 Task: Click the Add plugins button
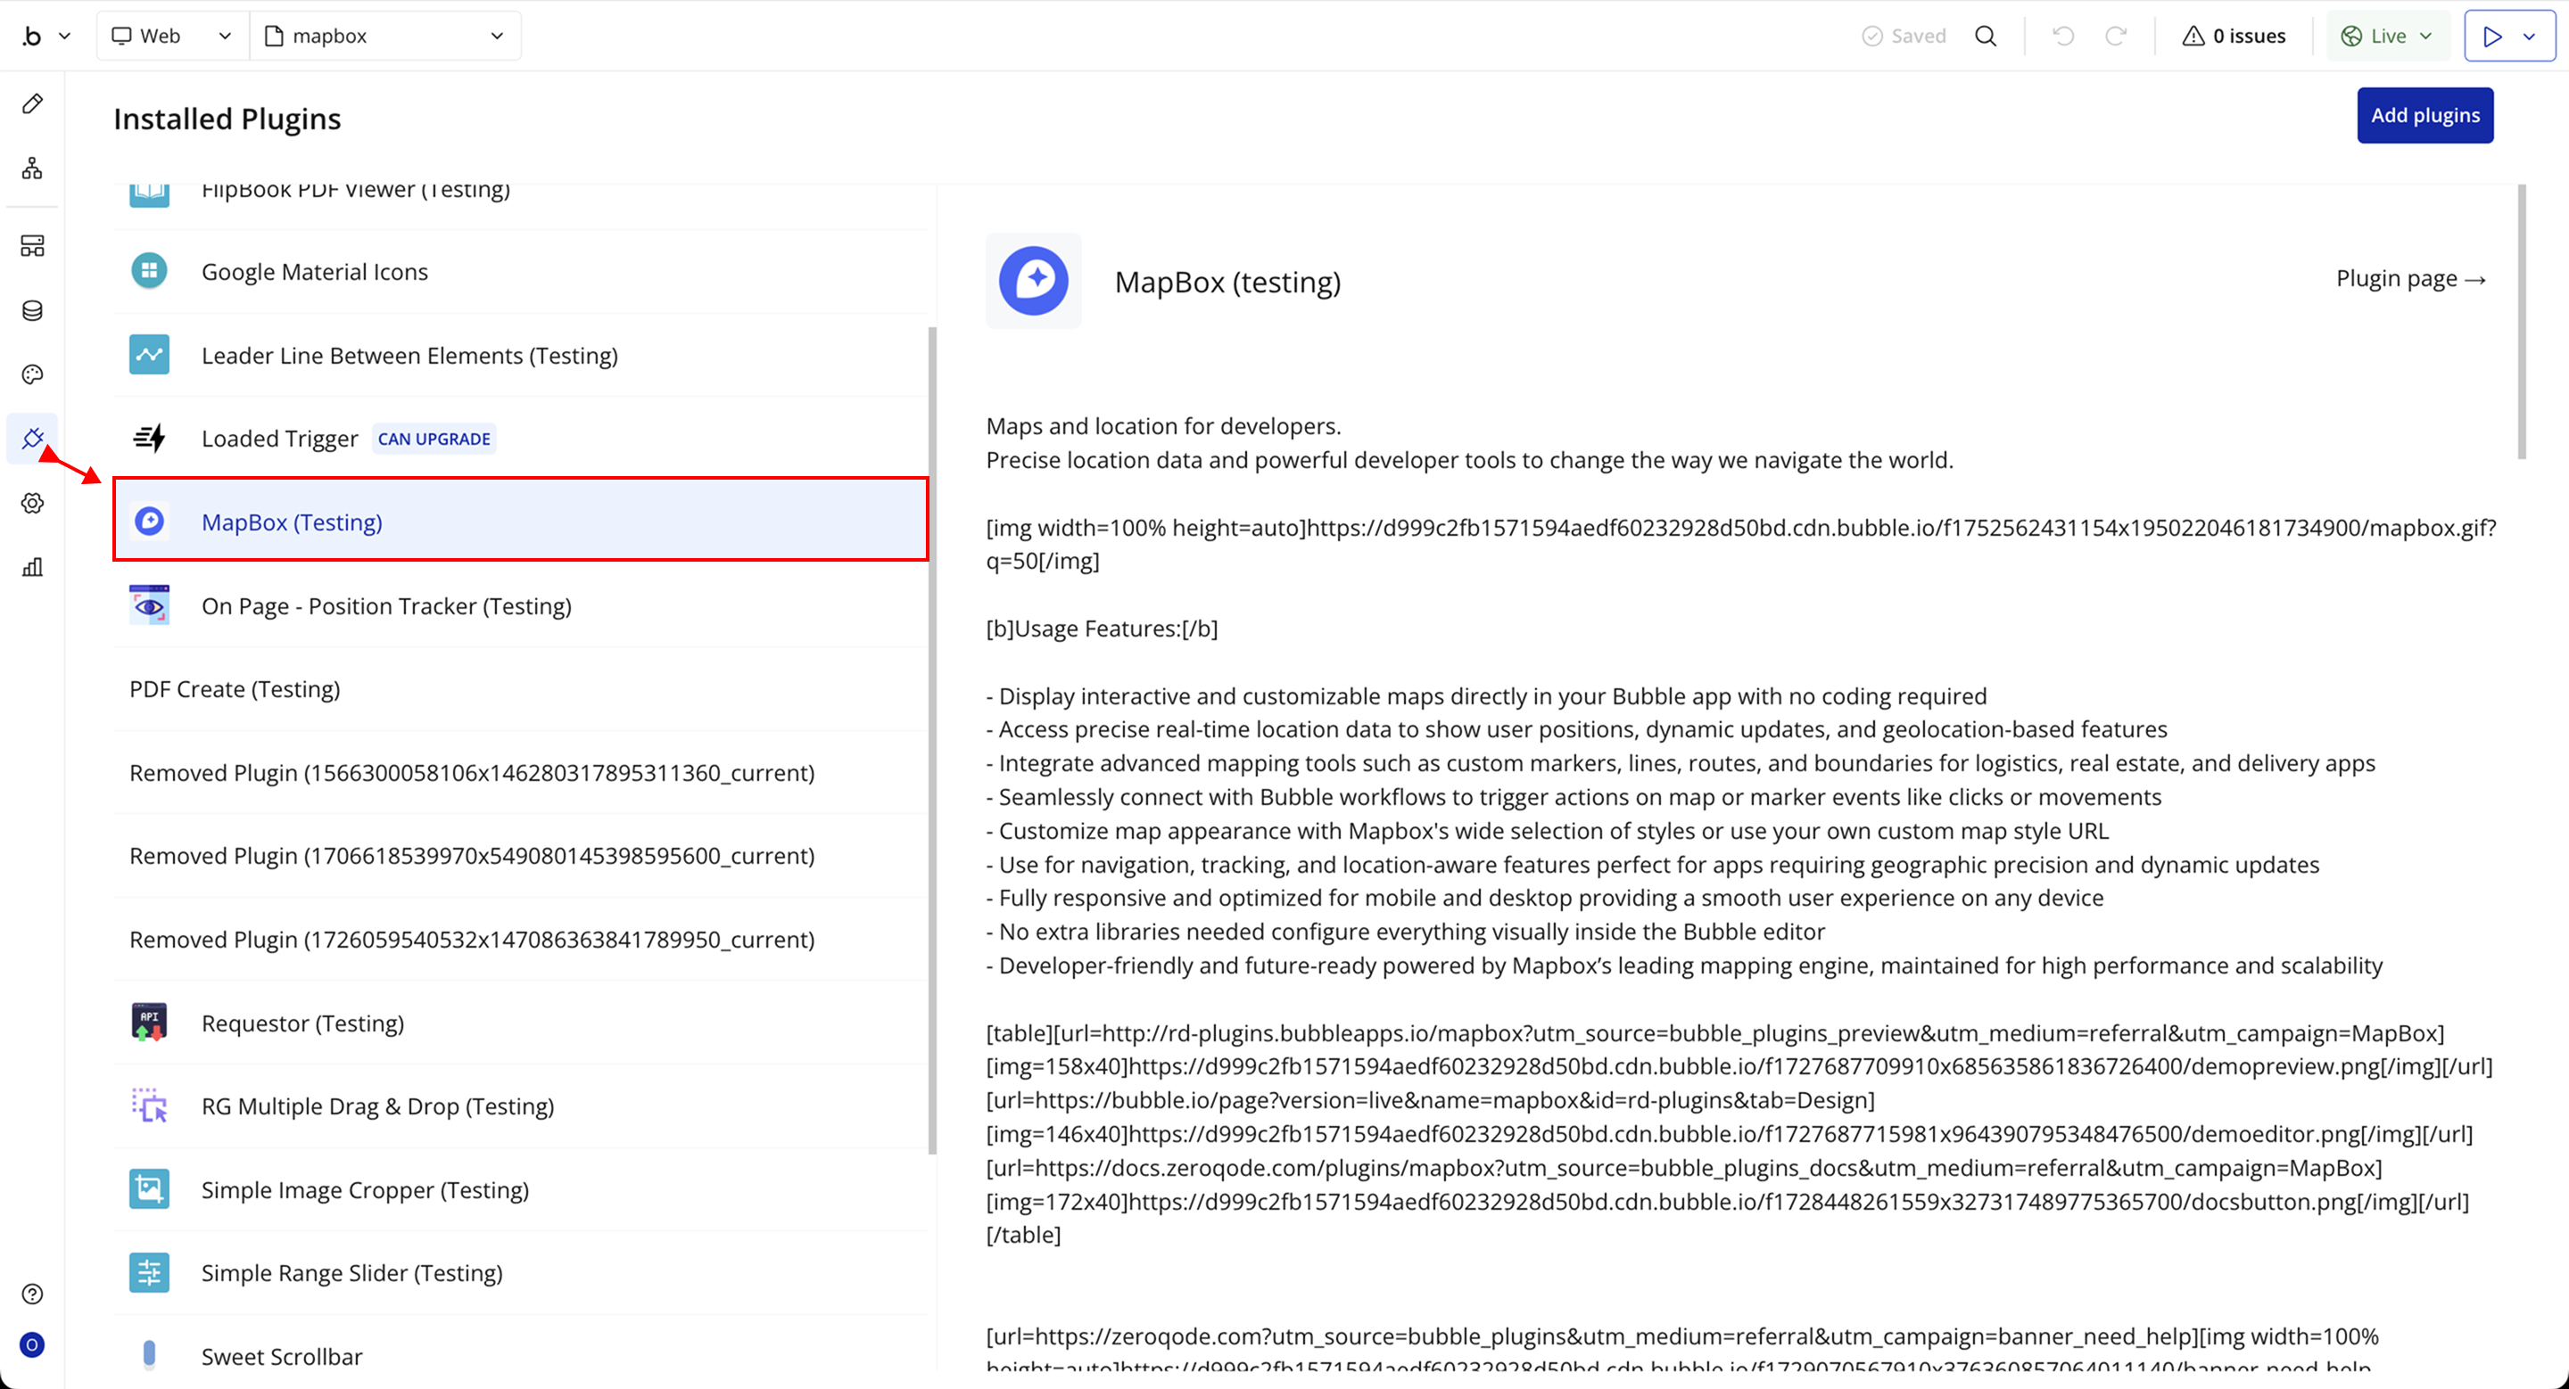tap(2424, 116)
